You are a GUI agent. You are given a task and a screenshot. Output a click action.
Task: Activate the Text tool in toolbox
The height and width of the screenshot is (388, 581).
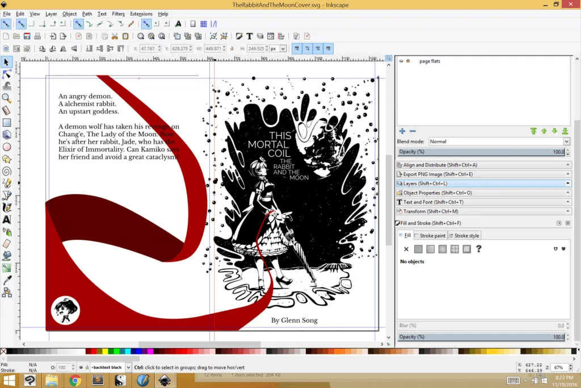7,219
